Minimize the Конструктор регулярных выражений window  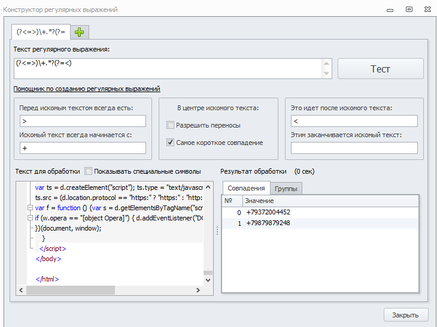click(x=390, y=10)
